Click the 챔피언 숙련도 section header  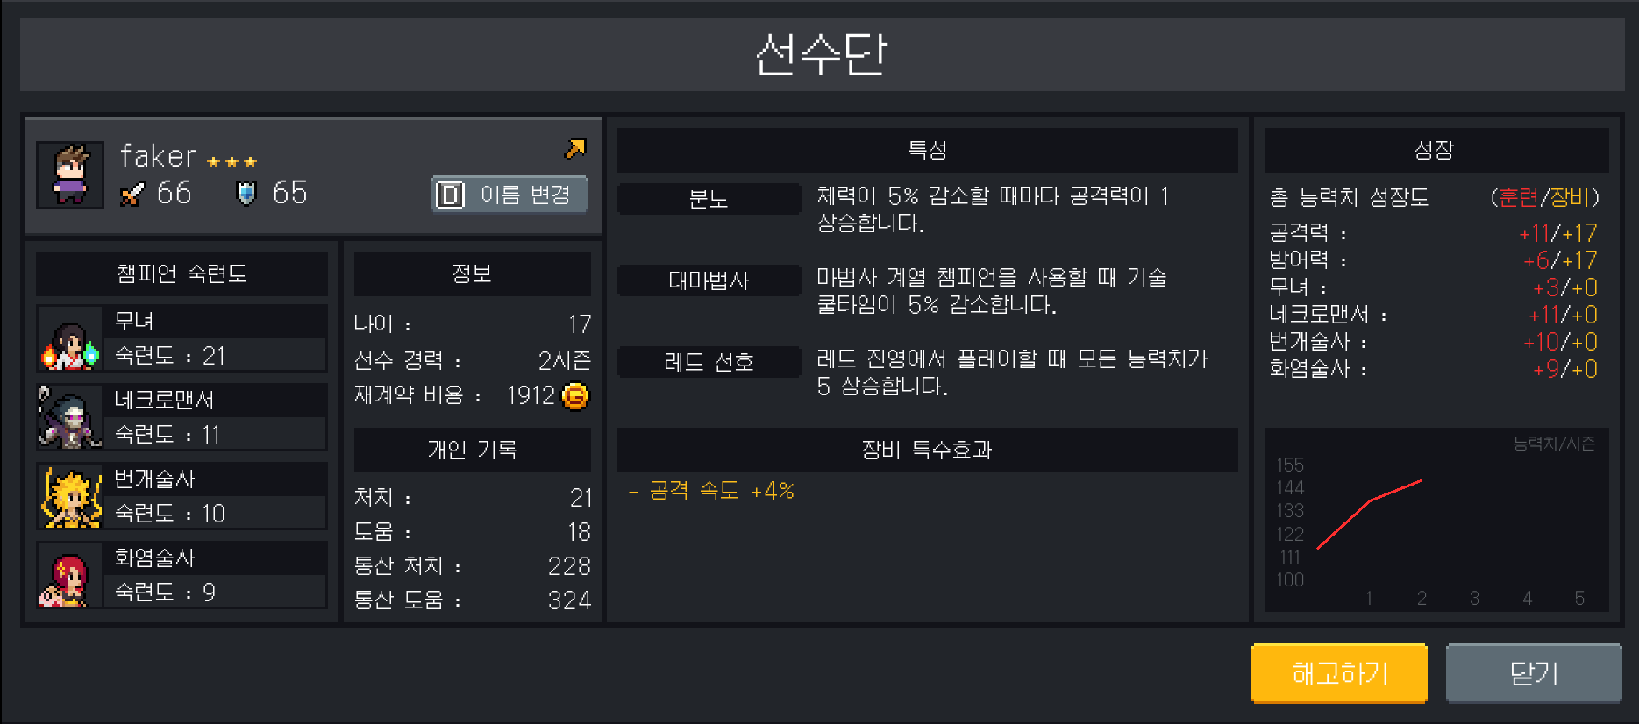tap(182, 273)
